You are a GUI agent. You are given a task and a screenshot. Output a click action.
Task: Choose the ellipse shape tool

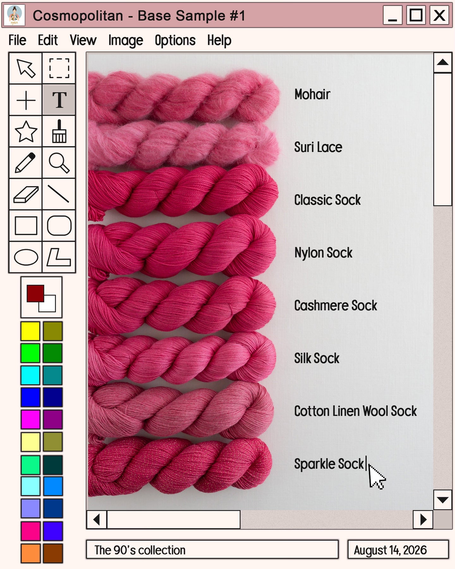point(26,257)
